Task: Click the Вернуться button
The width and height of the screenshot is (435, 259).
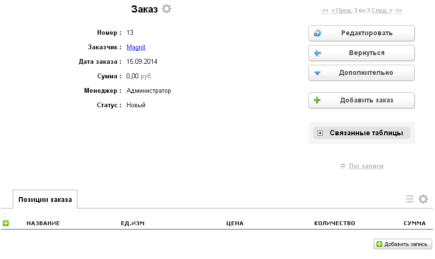Action: click(x=362, y=53)
